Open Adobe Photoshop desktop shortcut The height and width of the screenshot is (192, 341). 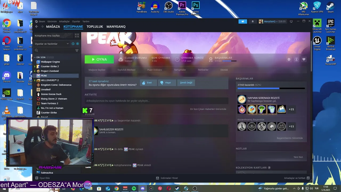196,8
